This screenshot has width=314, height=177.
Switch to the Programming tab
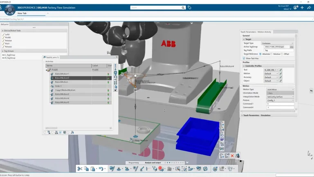point(134,163)
